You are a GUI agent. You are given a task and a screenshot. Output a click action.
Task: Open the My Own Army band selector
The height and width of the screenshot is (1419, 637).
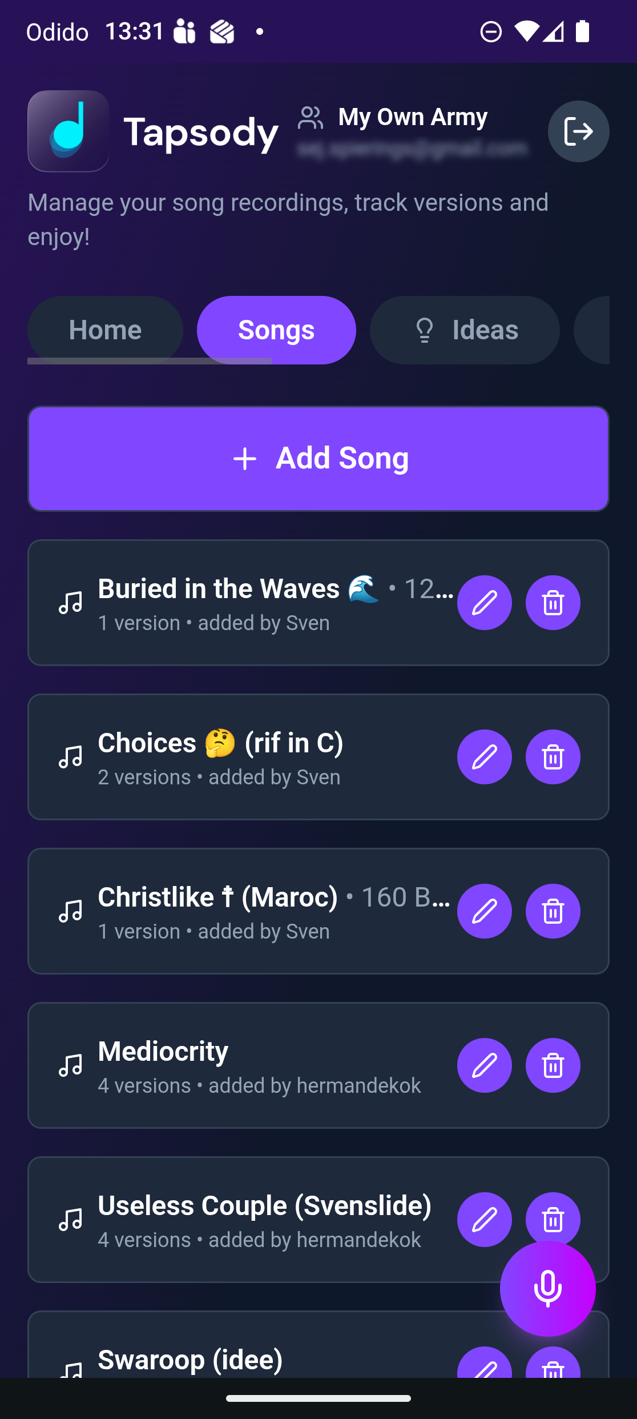[412, 118]
